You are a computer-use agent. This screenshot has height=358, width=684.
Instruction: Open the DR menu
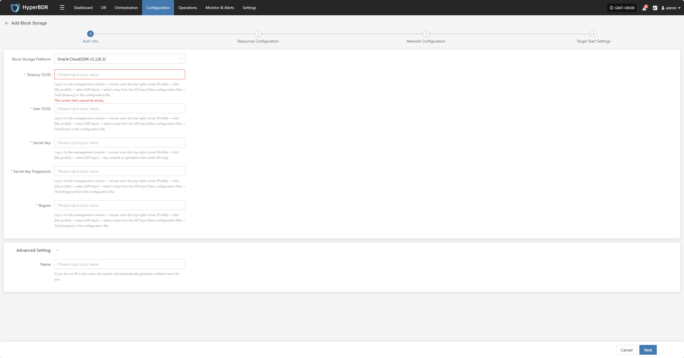tap(104, 8)
